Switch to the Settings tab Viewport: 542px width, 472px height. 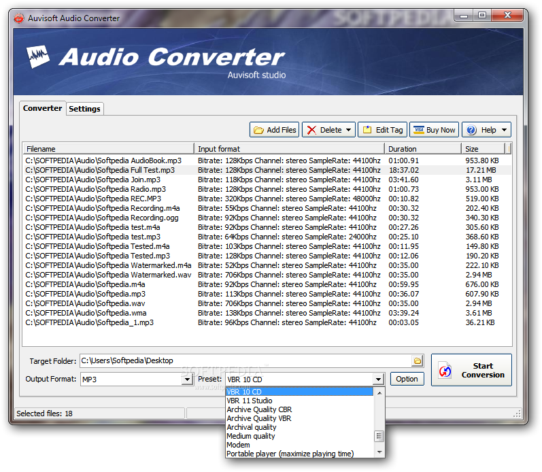click(x=84, y=109)
